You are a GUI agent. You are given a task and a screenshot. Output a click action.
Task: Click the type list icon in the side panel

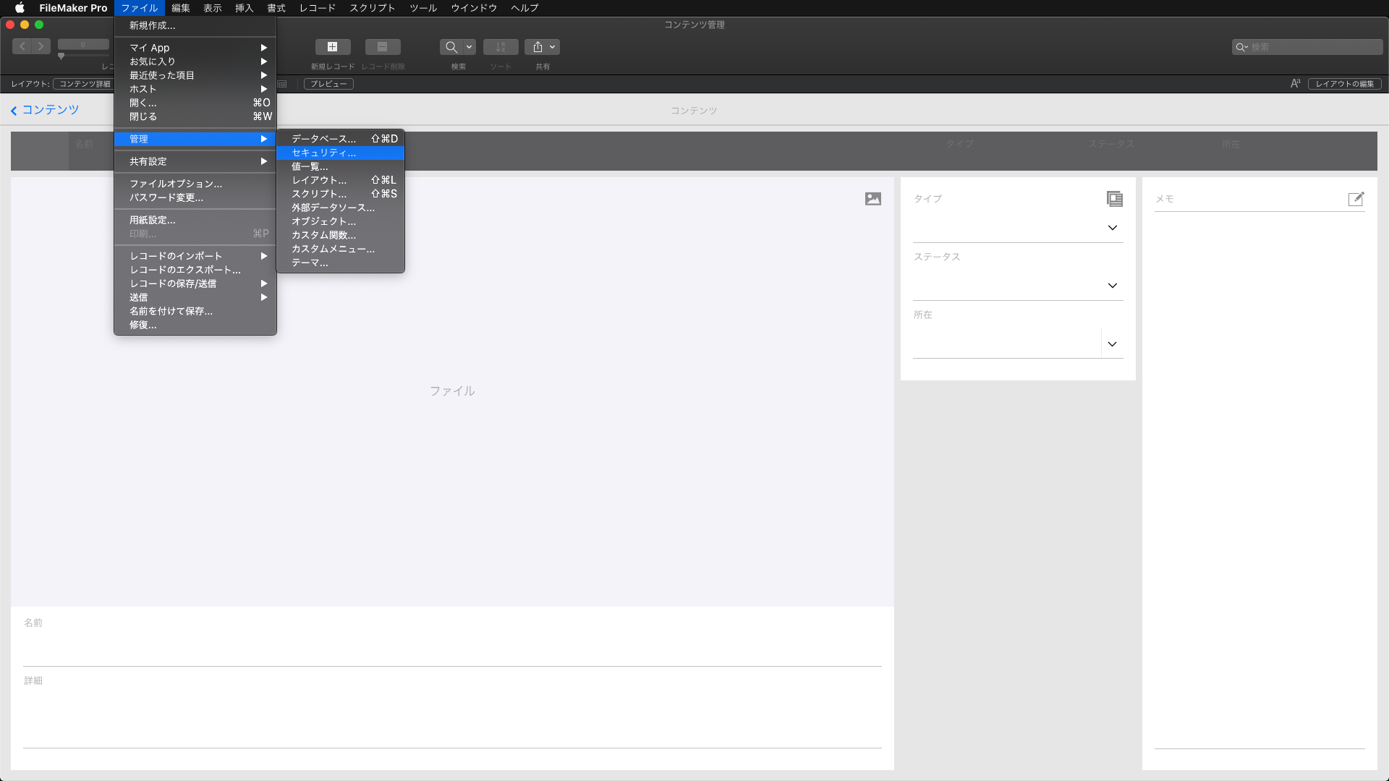1114,199
